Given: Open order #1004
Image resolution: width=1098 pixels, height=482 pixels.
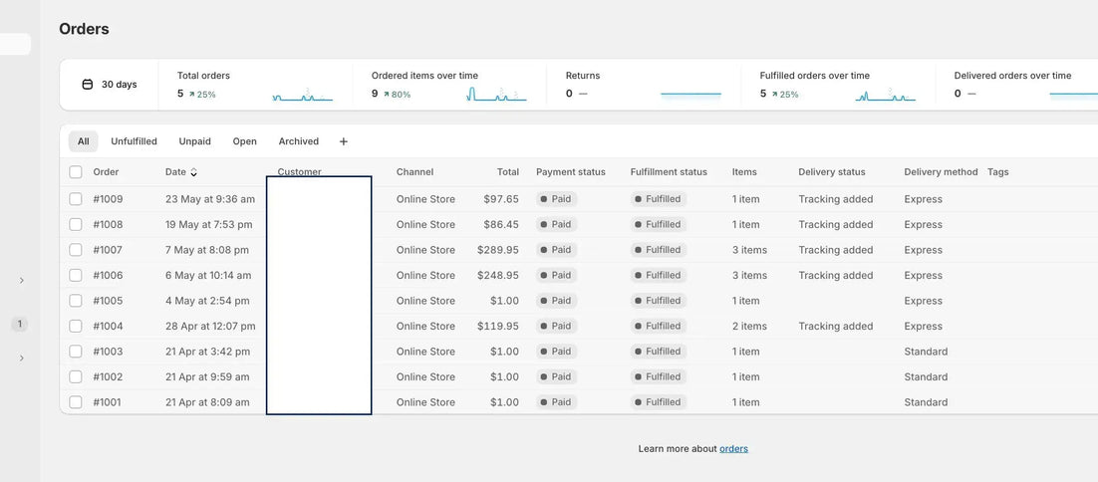Looking at the screenshot, I should point(108,326).
